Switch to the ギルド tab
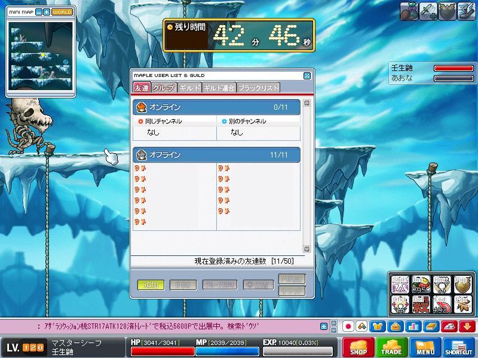Viewport: 478px width, 358px height. point(189,88)
